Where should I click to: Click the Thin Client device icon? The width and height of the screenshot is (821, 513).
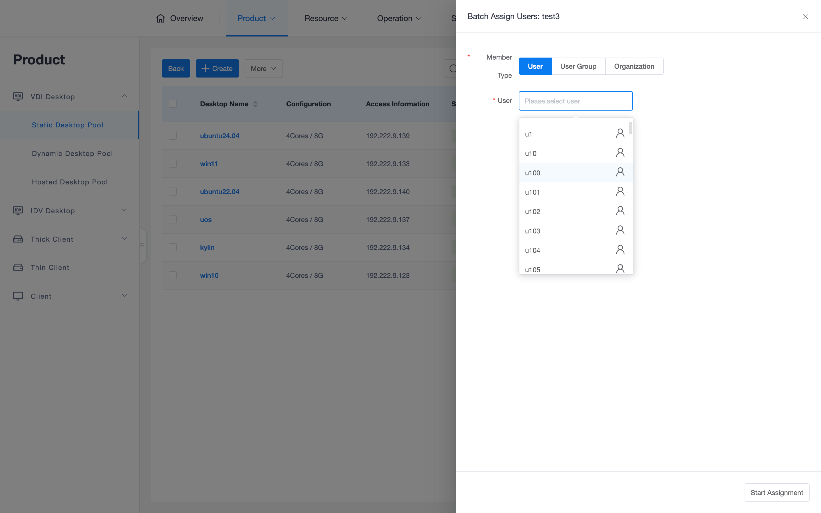[x=18, y=267]
